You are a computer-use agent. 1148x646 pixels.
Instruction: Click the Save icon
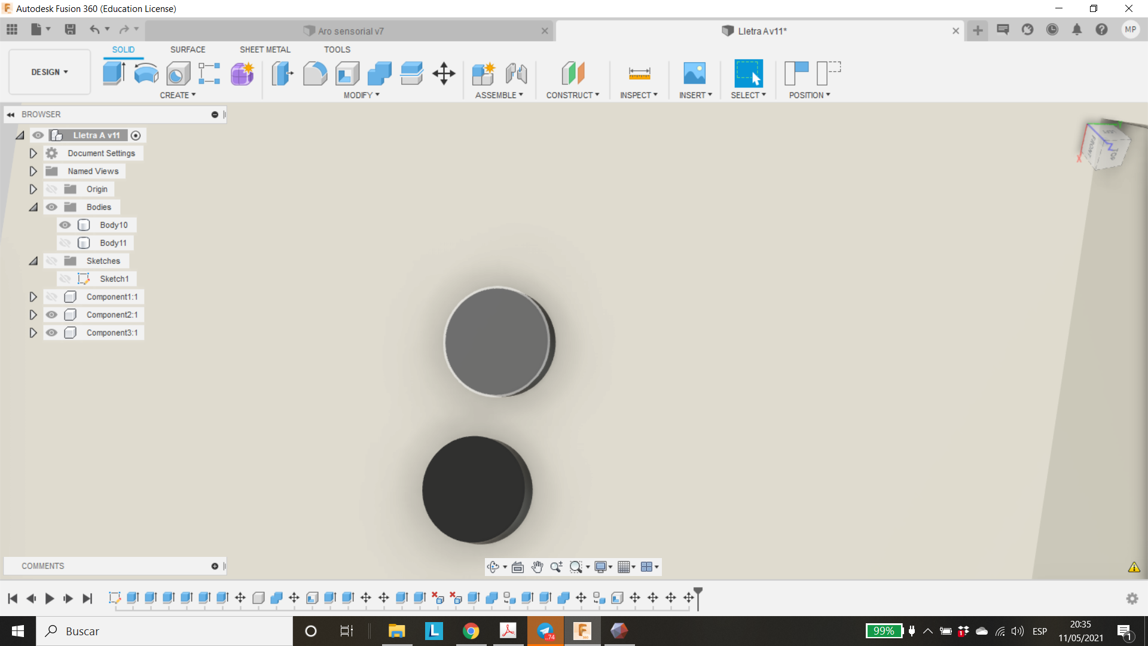(70, 29)
